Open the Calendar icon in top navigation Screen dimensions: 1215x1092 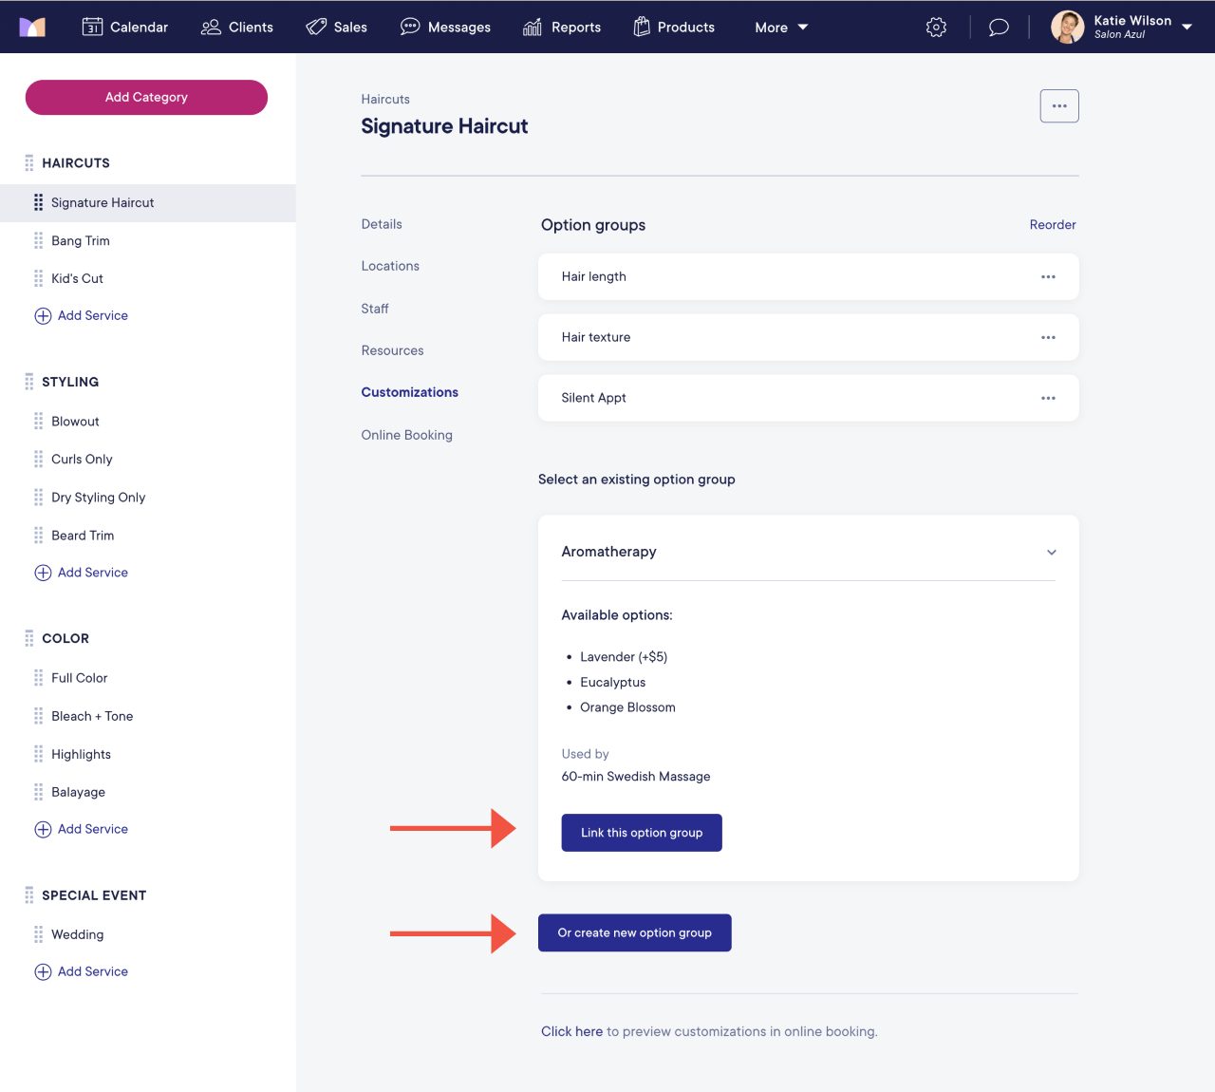point(92,27)
